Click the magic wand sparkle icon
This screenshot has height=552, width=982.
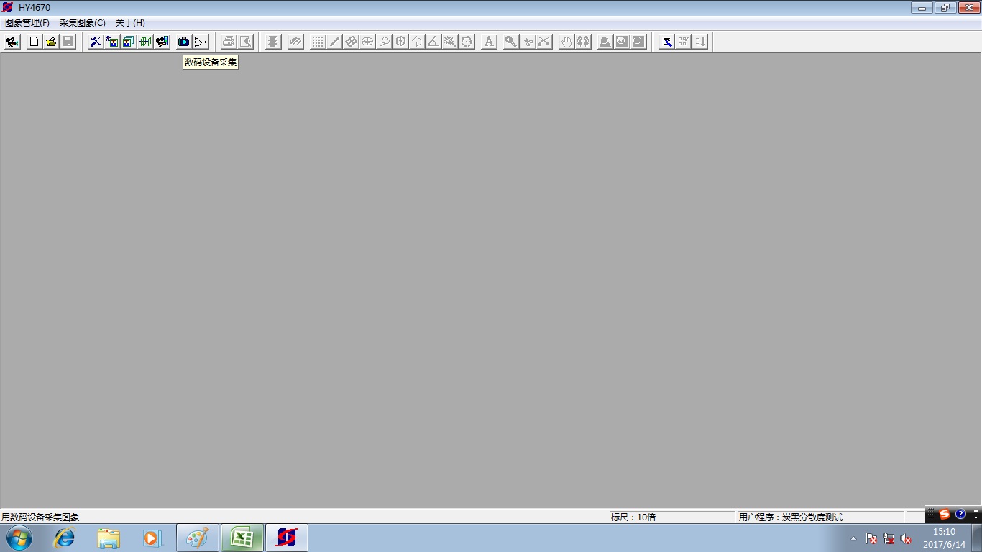point(450,42)
